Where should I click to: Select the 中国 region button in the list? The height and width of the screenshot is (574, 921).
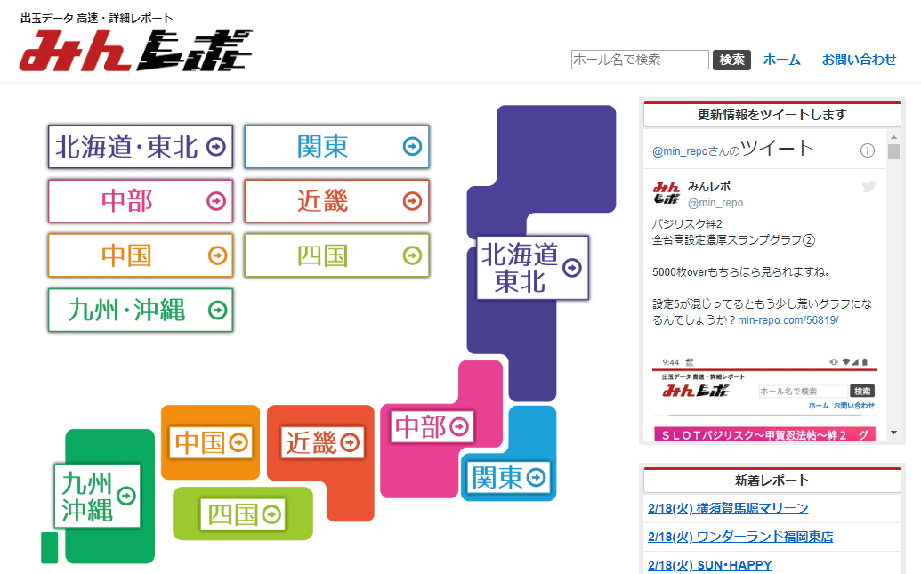click(141, 255)
